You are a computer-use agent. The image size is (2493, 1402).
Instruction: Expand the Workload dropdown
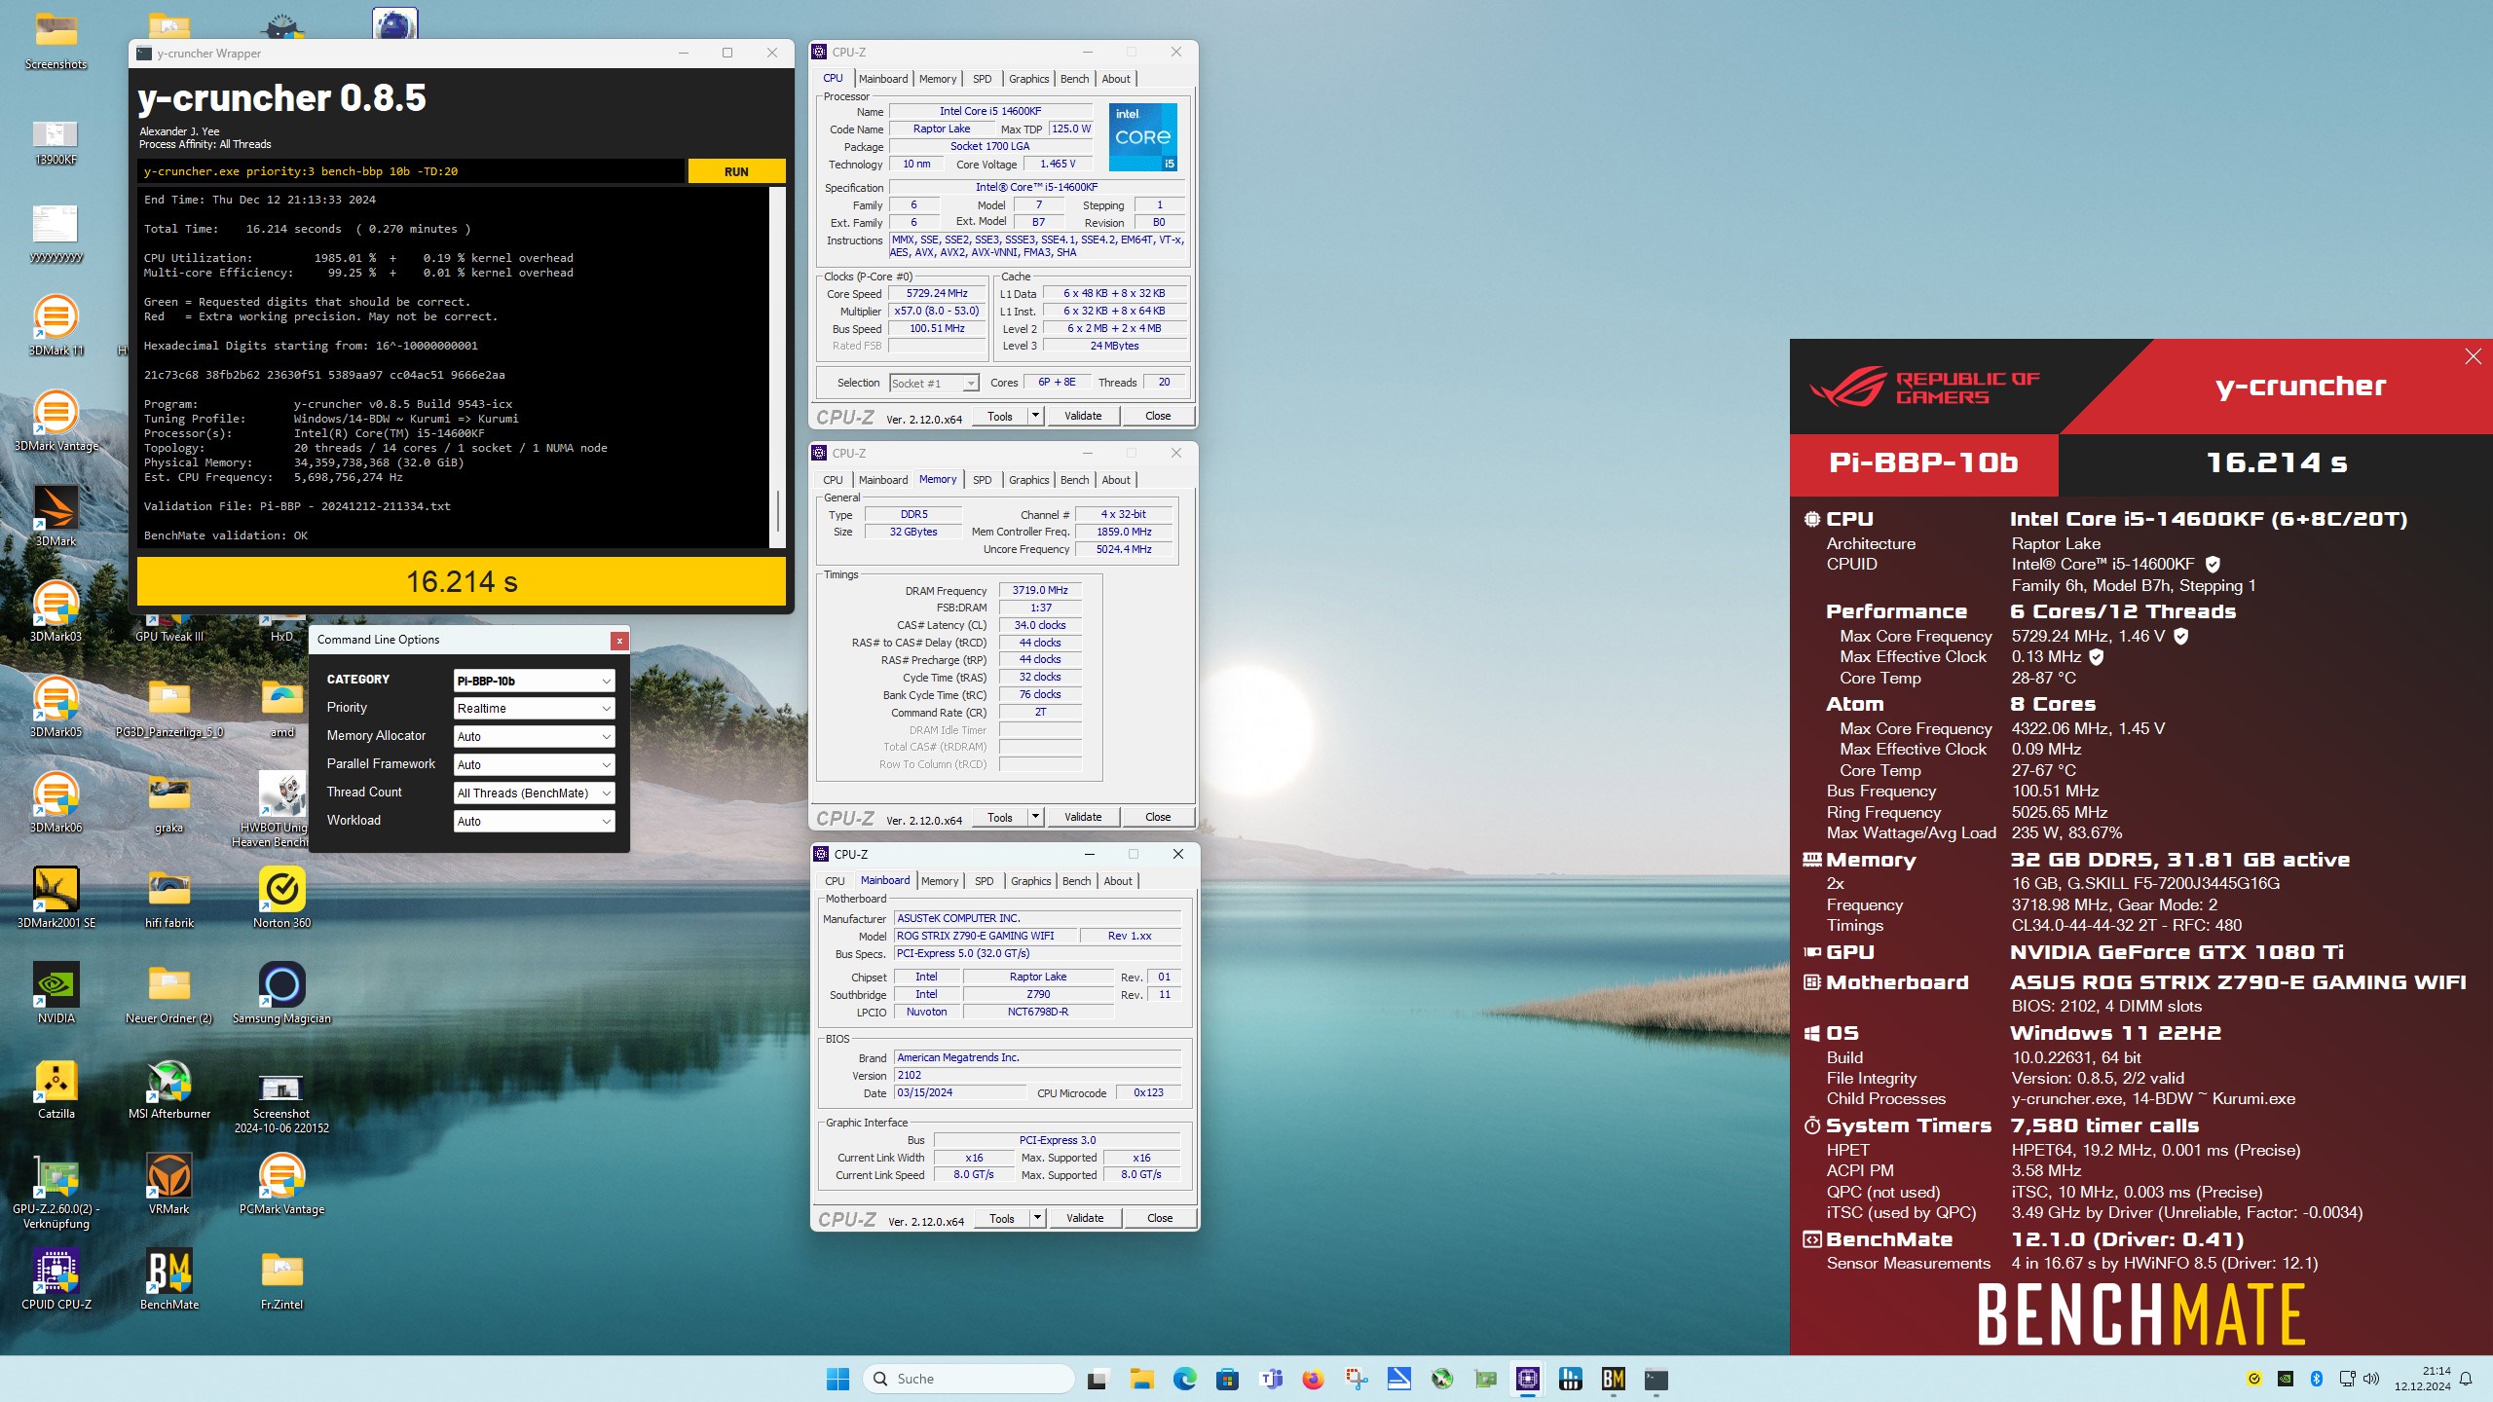[x=534, y=822]
